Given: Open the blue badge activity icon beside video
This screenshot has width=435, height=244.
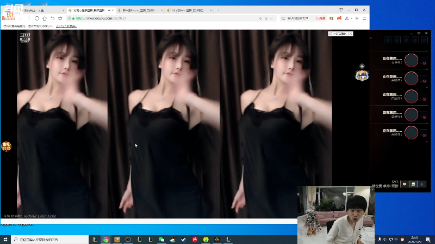Looking at the screenshot, I should tap(362, 75).
